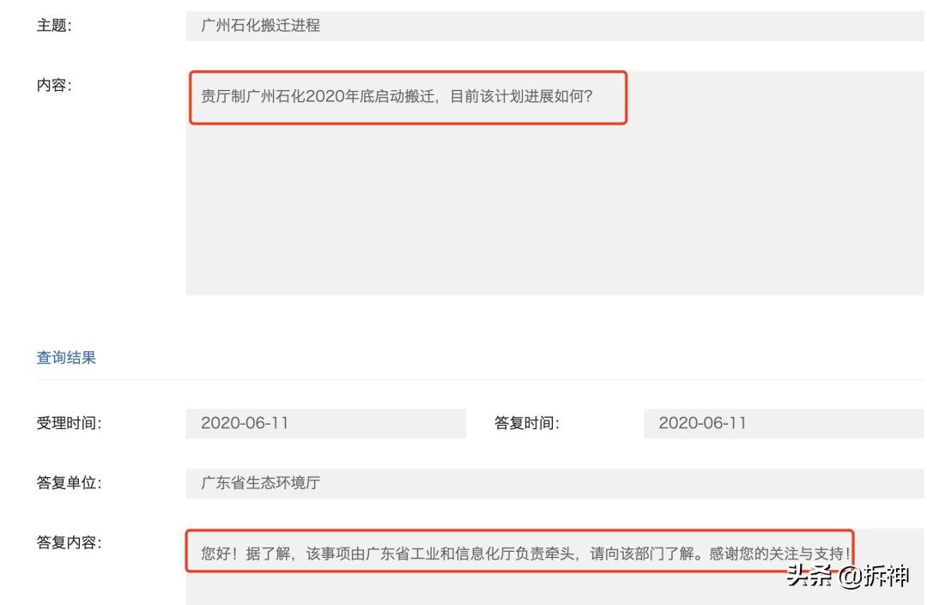Select the 受理时间 date field 2020-06-11
The image size is (927, 605).
pyautogui.click(x=326, y=423)
